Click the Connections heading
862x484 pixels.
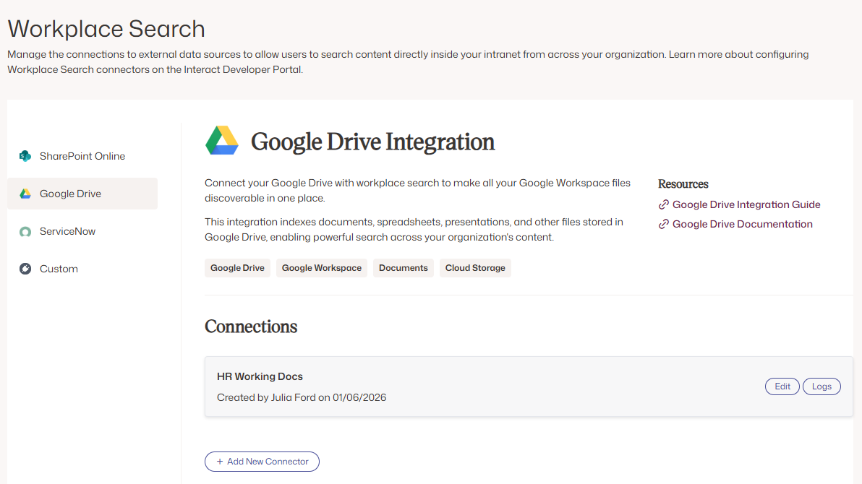click(251, 327)
